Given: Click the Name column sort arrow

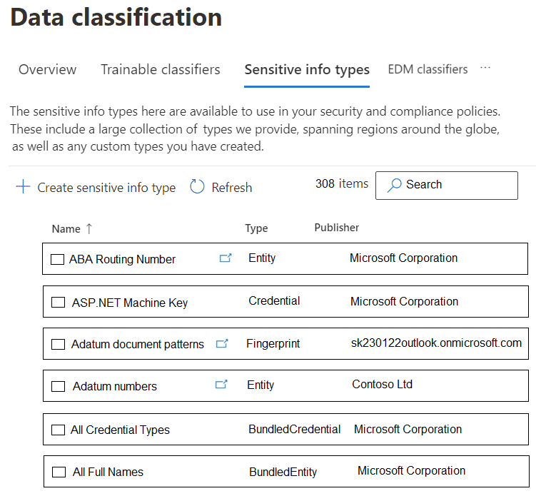Looking at the screenshot, I should [x=89, y=228].
